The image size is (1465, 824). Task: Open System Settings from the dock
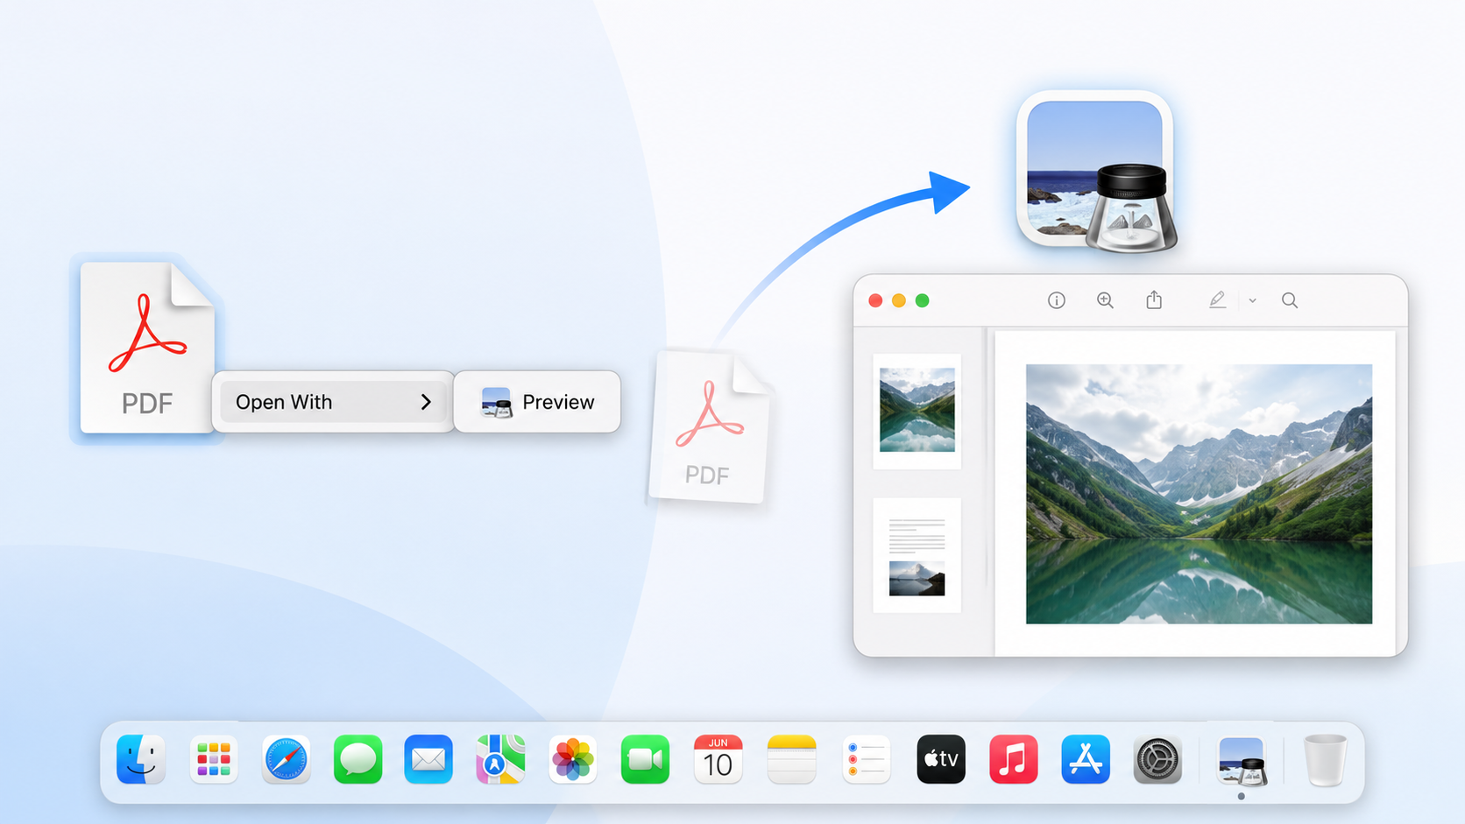click(x=1157, y=759)
